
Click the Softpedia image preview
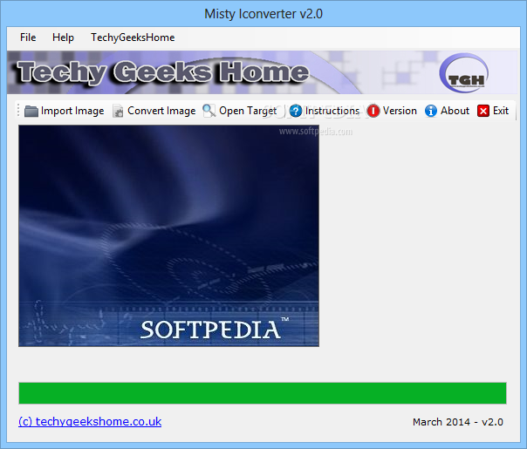coord(168,235)
